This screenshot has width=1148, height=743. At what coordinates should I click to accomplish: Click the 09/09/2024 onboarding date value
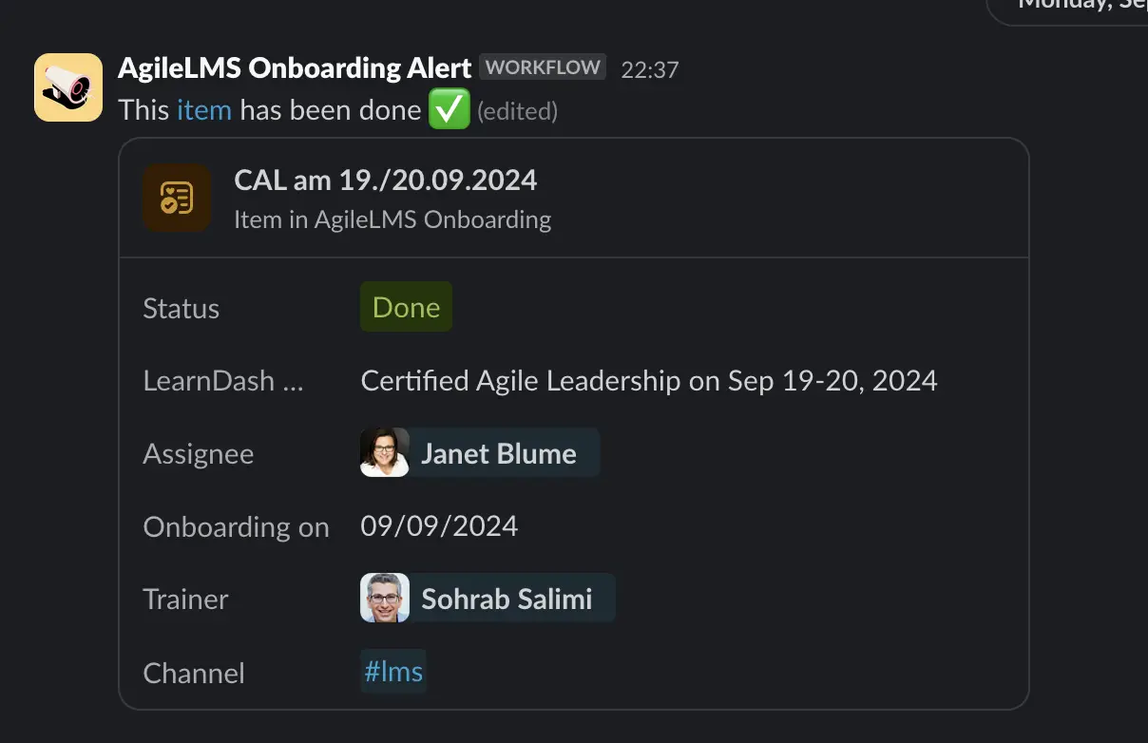[x=439, y=526]
